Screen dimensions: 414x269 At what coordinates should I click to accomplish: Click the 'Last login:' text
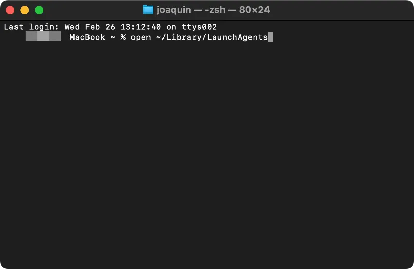(32, 27)
